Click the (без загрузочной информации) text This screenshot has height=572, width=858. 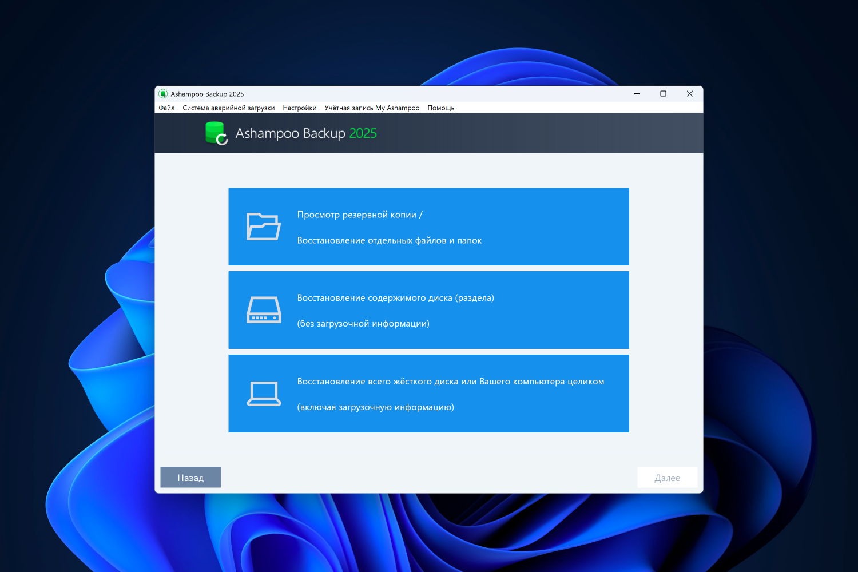click(363, 324)
